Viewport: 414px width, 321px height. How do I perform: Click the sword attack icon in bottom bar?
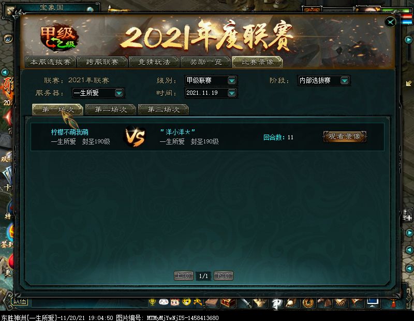(x=245, y=303)
